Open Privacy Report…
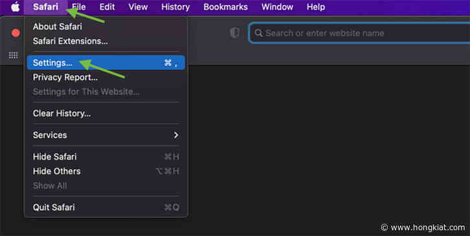This screenshot has width=470, height=236. click(x=106, y=78)
